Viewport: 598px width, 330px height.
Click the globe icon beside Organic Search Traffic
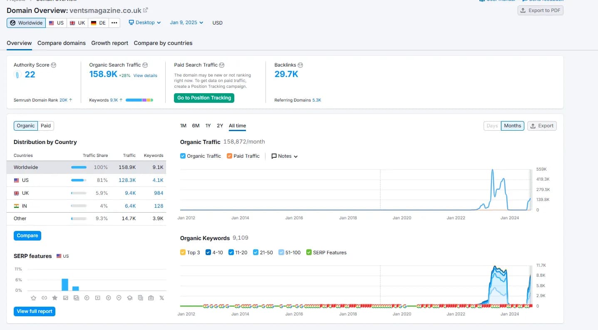(x=145, y=65)
